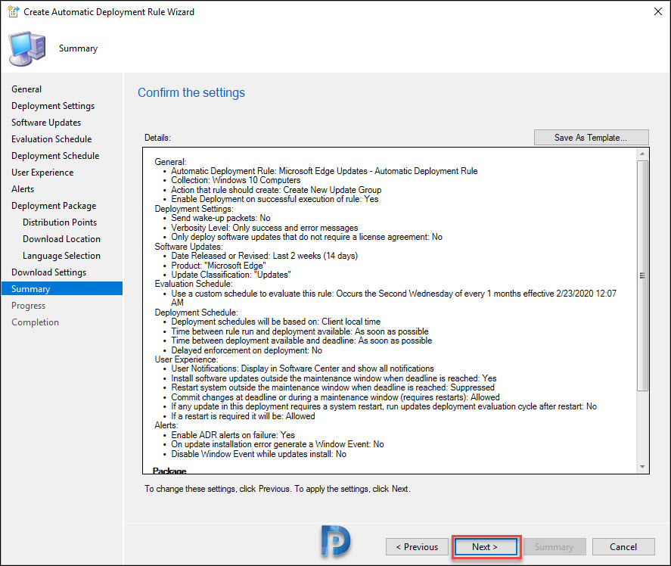Select the Software Updates step
The height and width of the screenshot is (566, 671).
(x=46, y=123)
